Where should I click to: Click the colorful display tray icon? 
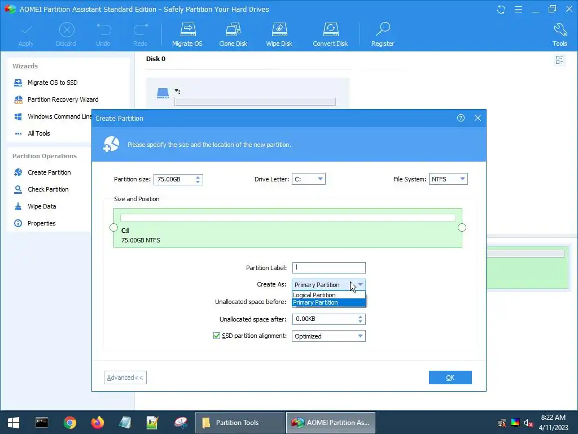point(515,423)
